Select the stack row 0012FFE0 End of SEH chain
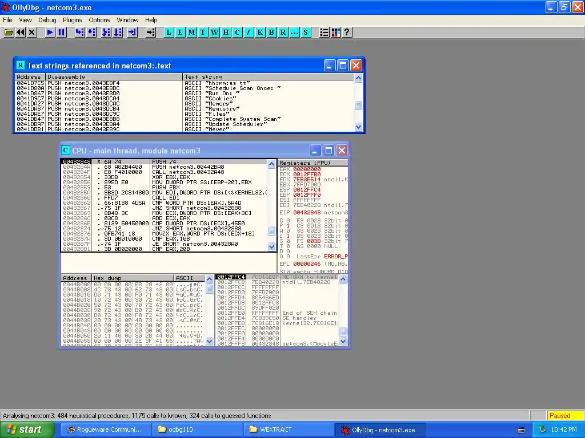The width and height of the screenshot is (585, 438). click(x=277, y=313)
